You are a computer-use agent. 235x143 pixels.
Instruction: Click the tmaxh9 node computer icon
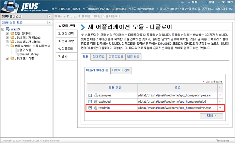[8, 29]
